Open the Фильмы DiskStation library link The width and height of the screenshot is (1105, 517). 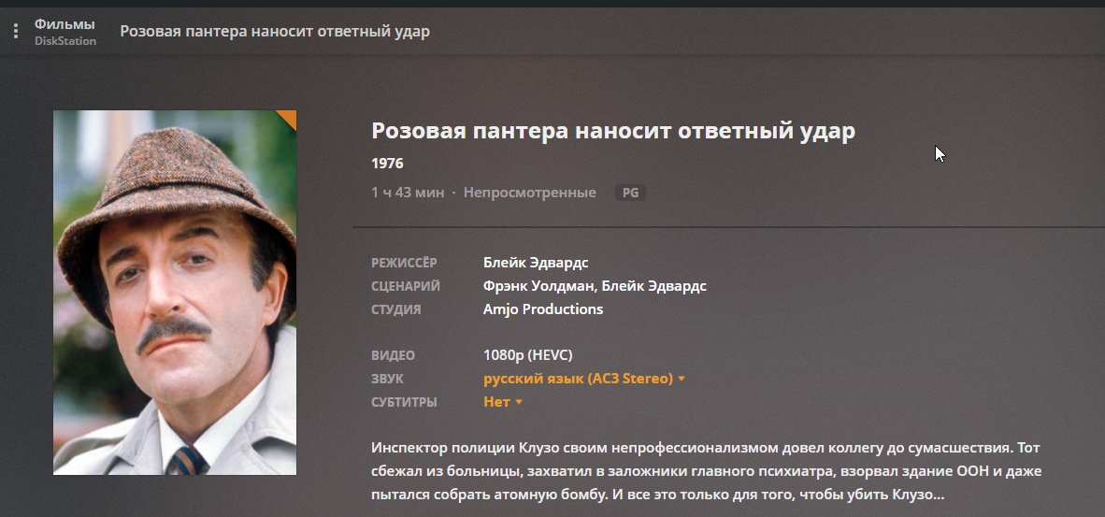pos(65,32)
